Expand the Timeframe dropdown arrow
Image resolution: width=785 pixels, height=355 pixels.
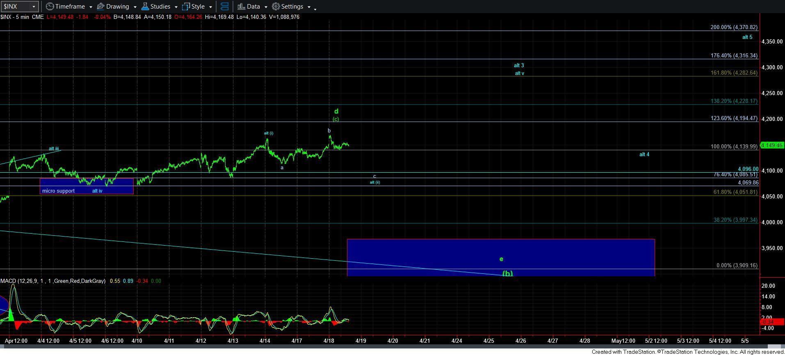pos(90,7)
